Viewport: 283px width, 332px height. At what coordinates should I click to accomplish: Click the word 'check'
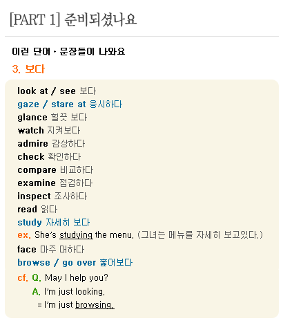click(x=31, y=157)
